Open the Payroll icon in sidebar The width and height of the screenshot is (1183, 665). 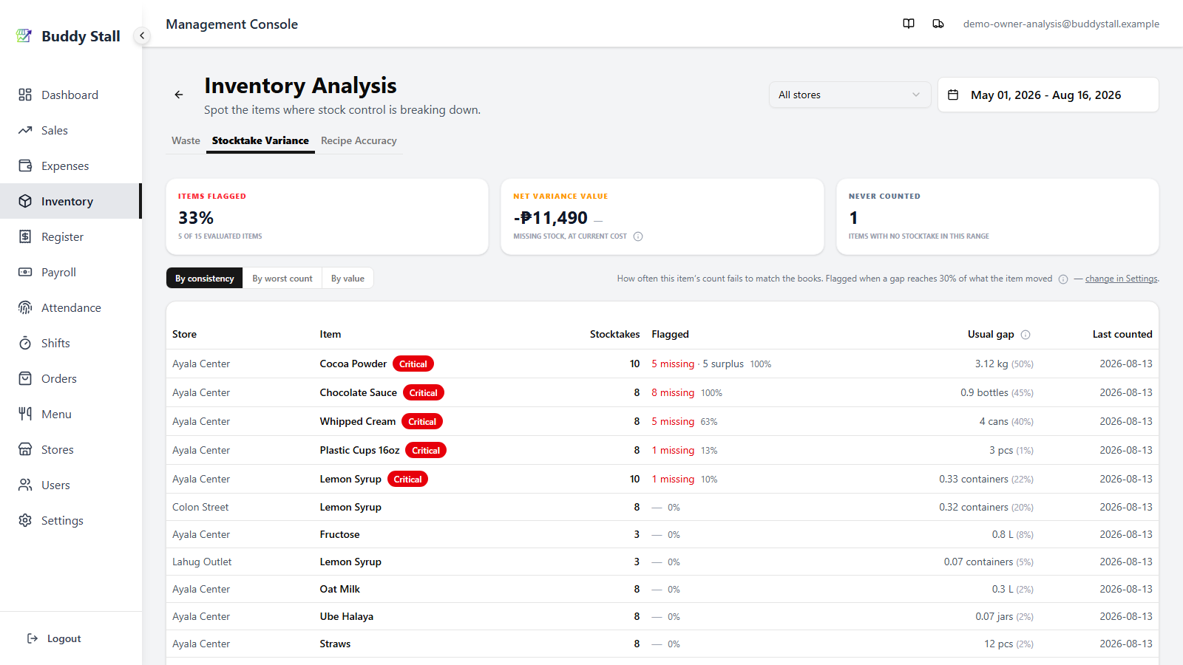pos(25,272)
